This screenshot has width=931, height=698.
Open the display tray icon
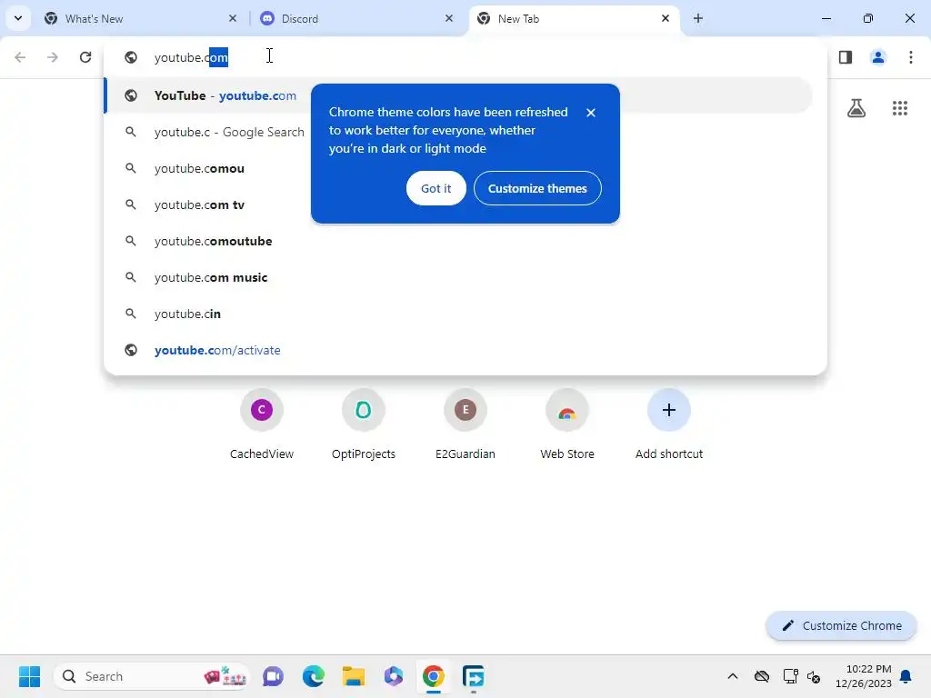[x=790, y=676]
